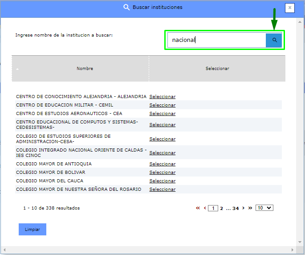Select Centro de Conocimiento Alejandria
This screenshot has height=255, width=305.
[162, 97]
